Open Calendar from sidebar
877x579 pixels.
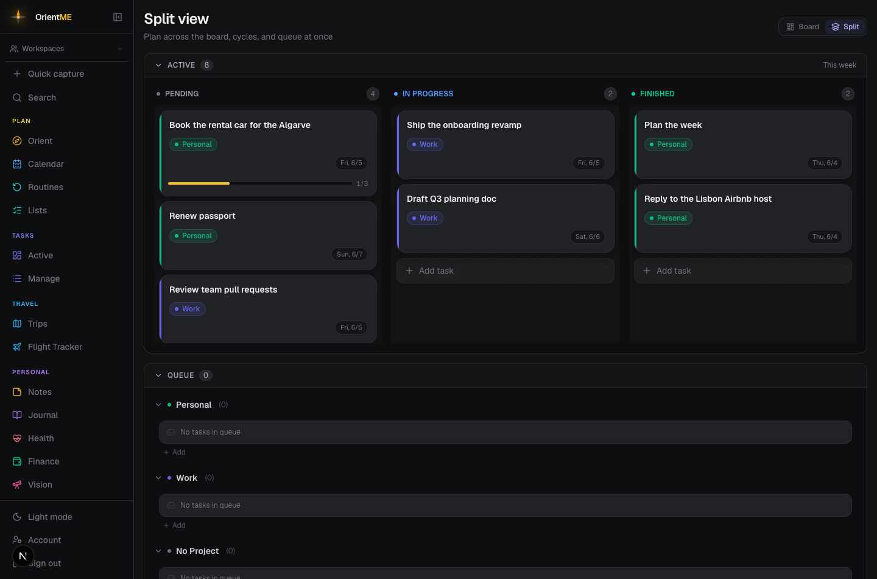[x=67, y=164]
